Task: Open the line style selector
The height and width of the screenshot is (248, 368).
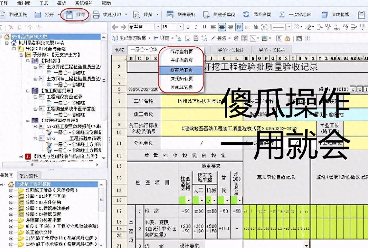Action: coord(289,27)
